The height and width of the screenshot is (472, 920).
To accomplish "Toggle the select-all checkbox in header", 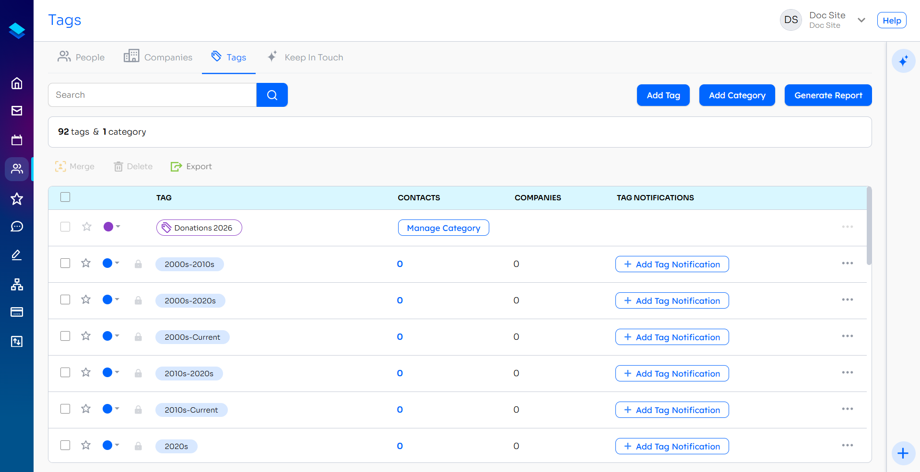I will click(65, 197).
